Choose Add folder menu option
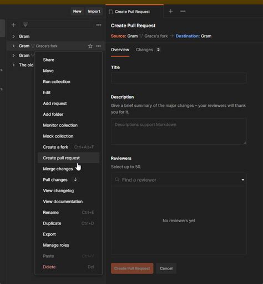 pos(68,114)
